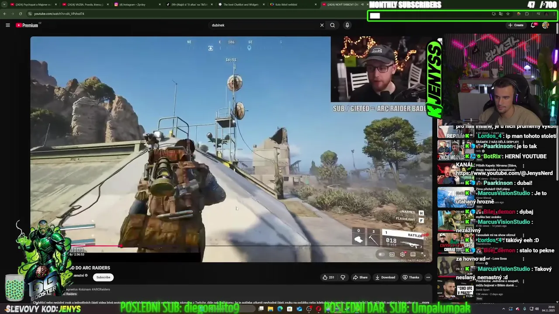Click the YouTube search field with 'dubinek'
The width and height of the screenshot is (559, 314).
tap(264, 25)
